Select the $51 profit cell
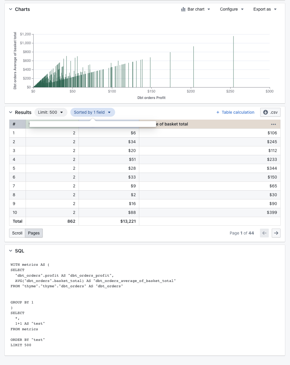The width and height of the screenshot is (290, 365). tap(109, 159)
